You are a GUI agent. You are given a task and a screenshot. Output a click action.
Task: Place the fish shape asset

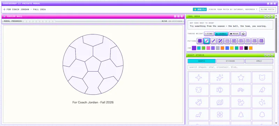(x=220, y=90)
